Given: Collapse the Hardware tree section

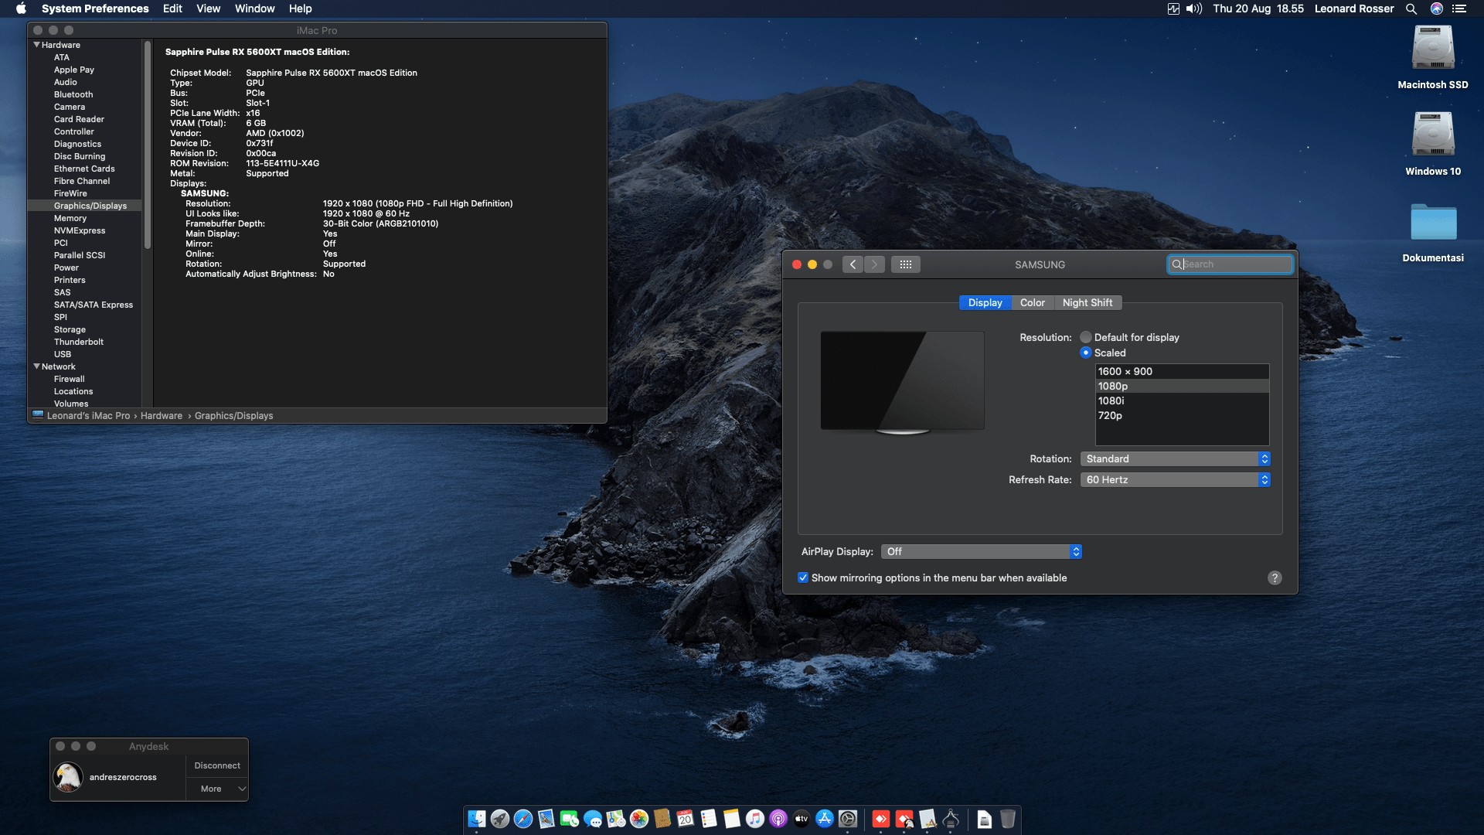Looking at the screenshot, I should pos(36,45).
